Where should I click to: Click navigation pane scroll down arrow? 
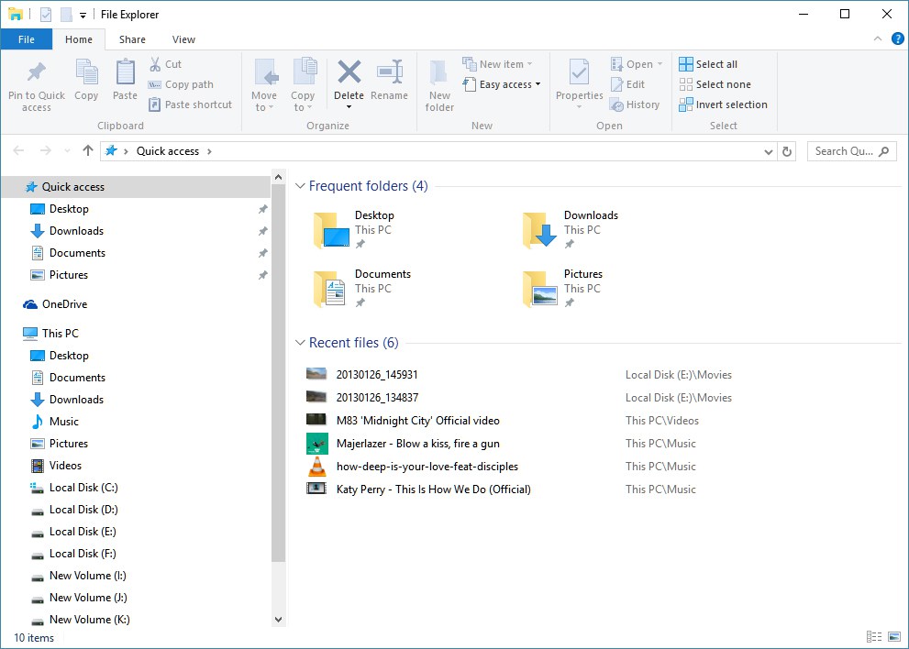(x=278, y=620)
